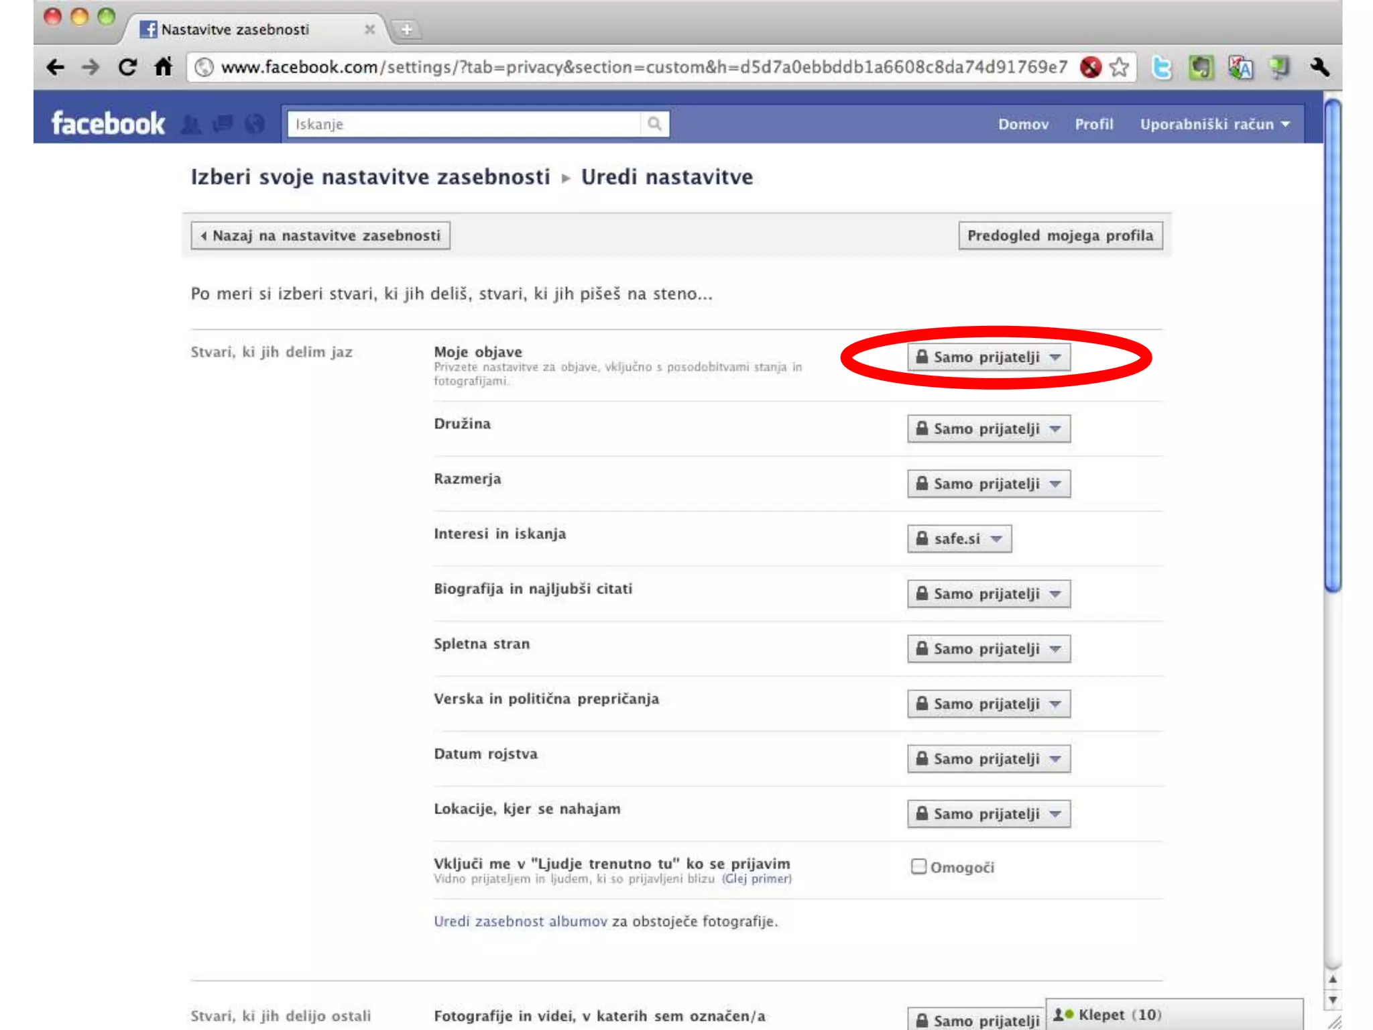The height and width of the screenshot is (1030, 1373).
Task: Click Nazaj na nastavitve zasebnosti button
Action: (320, 236)
